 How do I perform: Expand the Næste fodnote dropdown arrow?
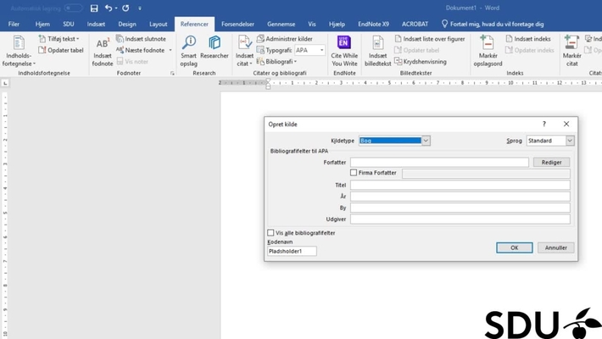click(170, 50)
